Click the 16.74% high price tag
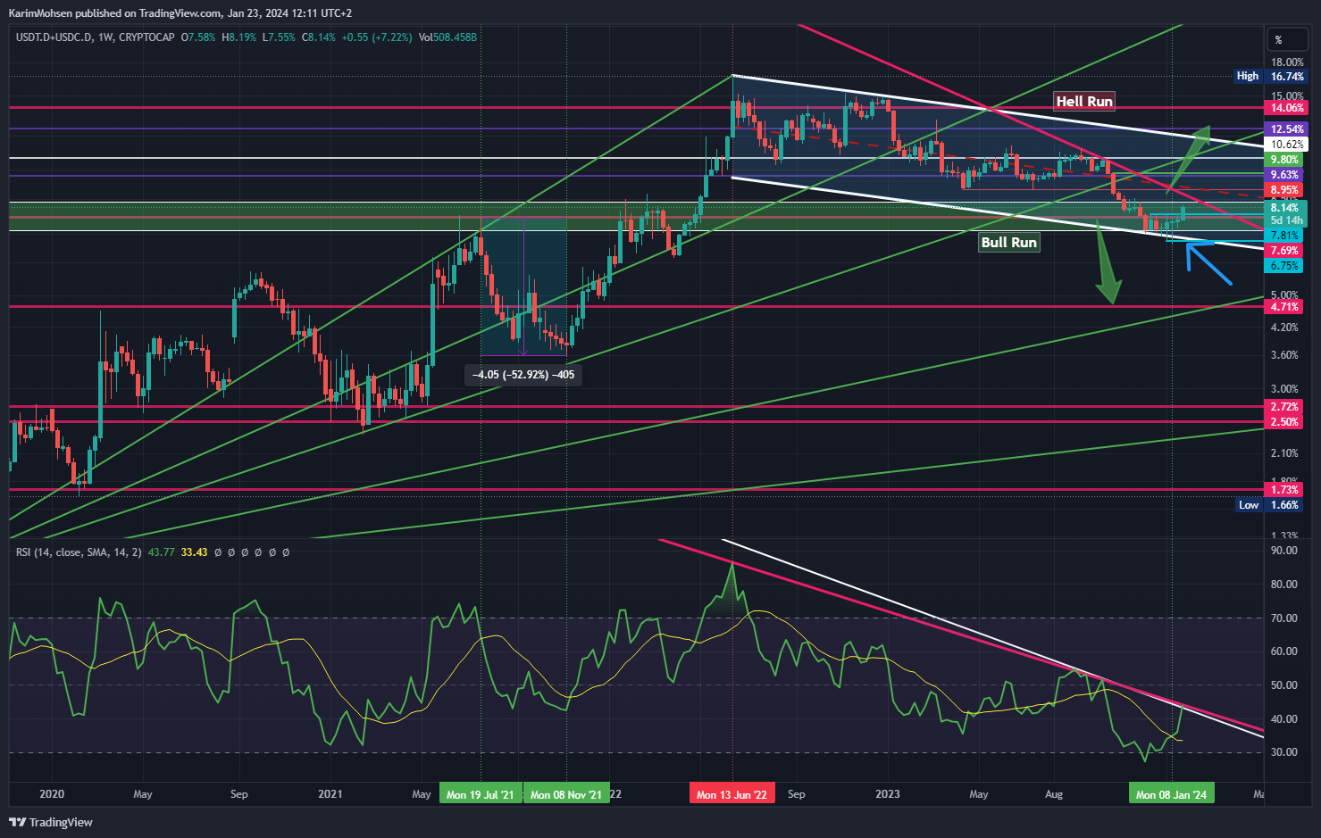The width and height of the screenshot is (1321, 838). (1287, 77)
